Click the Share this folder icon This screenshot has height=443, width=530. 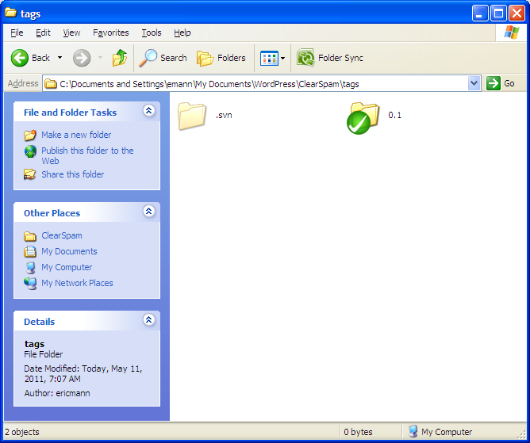click(x=29, y=174)
